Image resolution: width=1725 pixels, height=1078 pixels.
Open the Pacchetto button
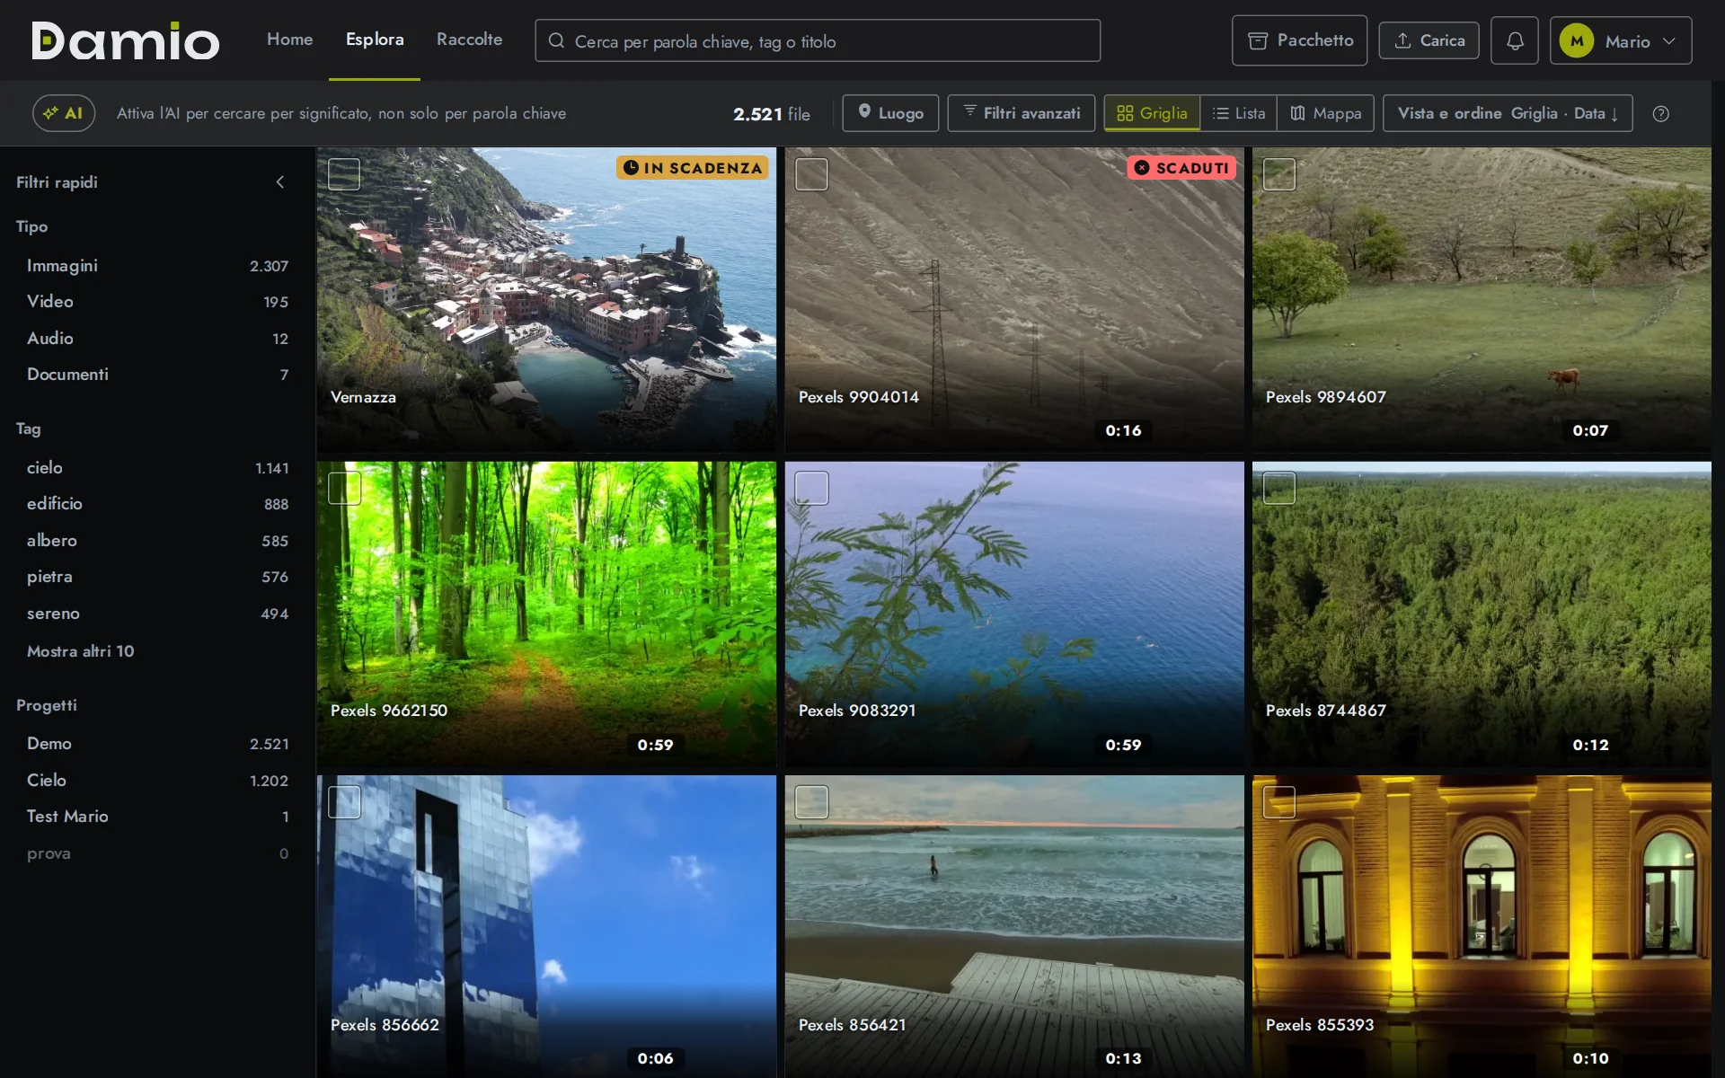click(x=1299, y=40)
